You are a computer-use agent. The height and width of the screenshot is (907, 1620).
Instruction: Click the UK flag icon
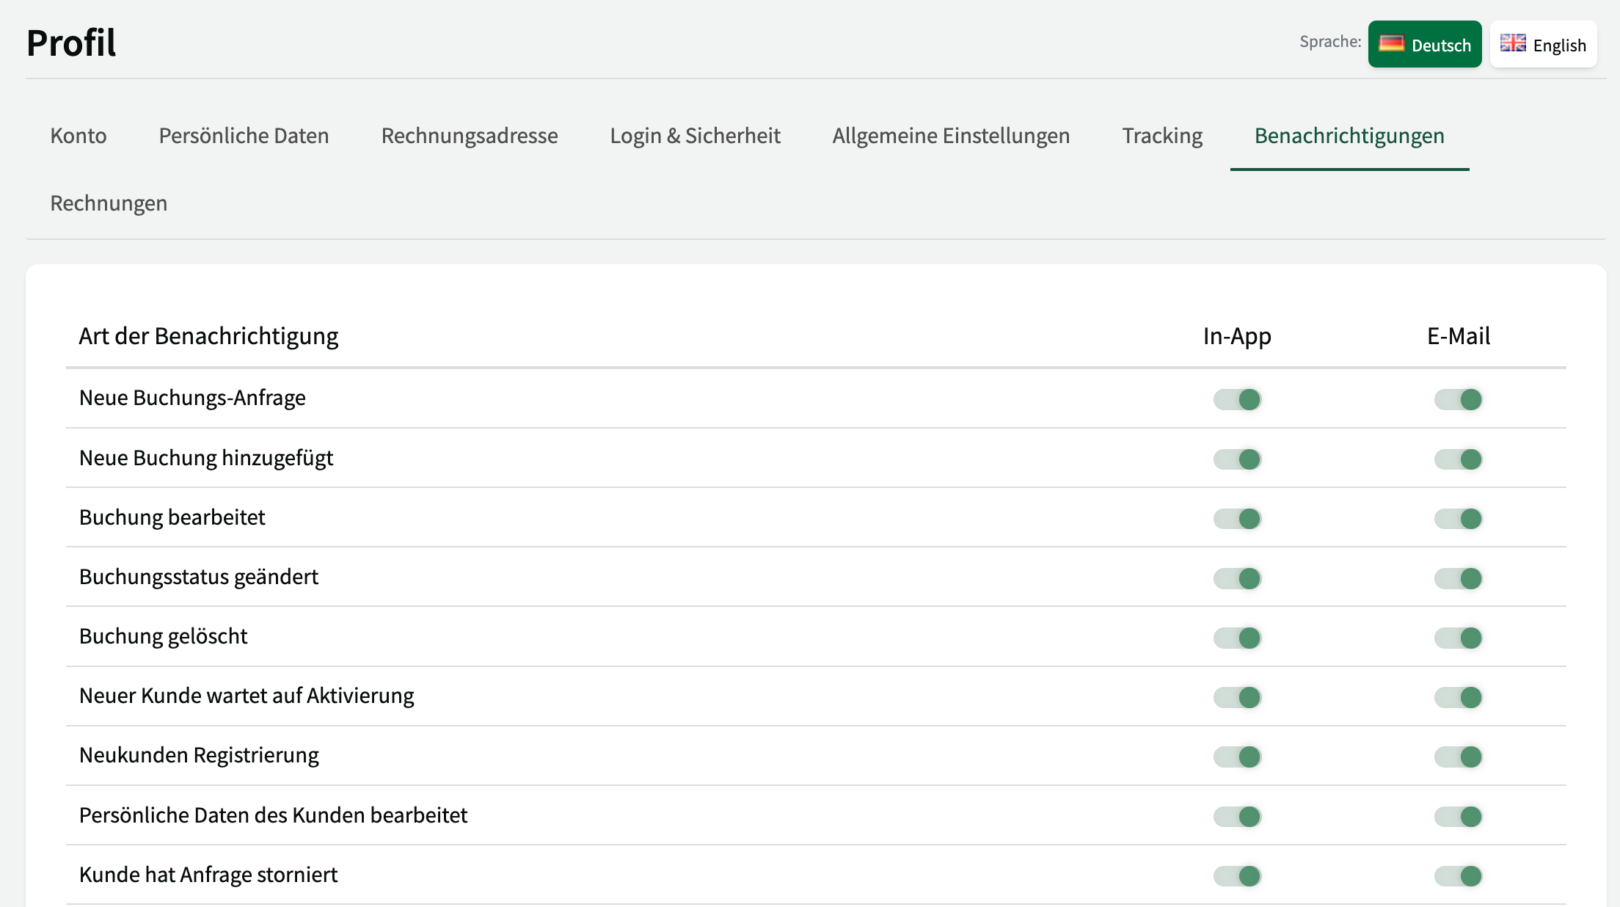(1512, 44)
